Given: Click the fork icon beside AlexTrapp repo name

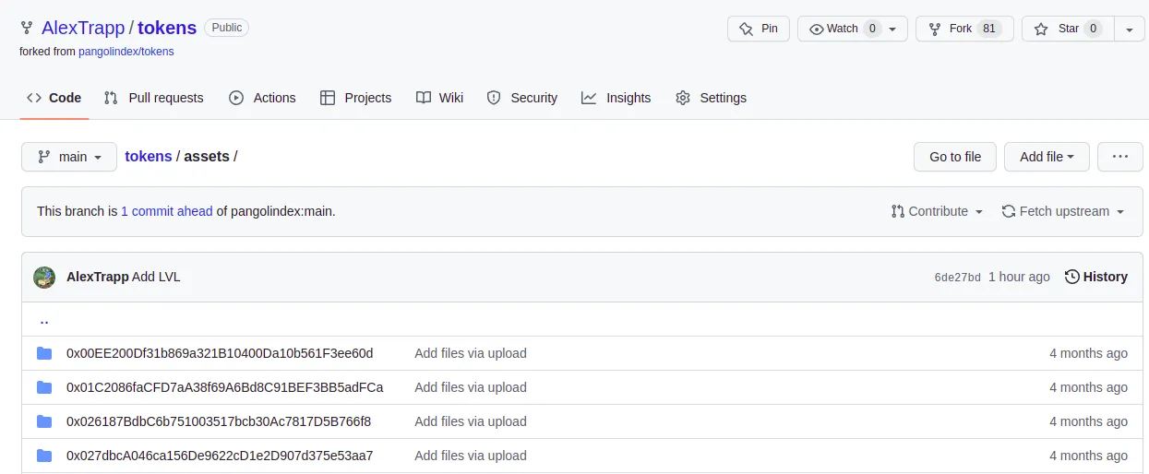Looking at the screenshot, I should pyautogui.click(x=27, y=29).
